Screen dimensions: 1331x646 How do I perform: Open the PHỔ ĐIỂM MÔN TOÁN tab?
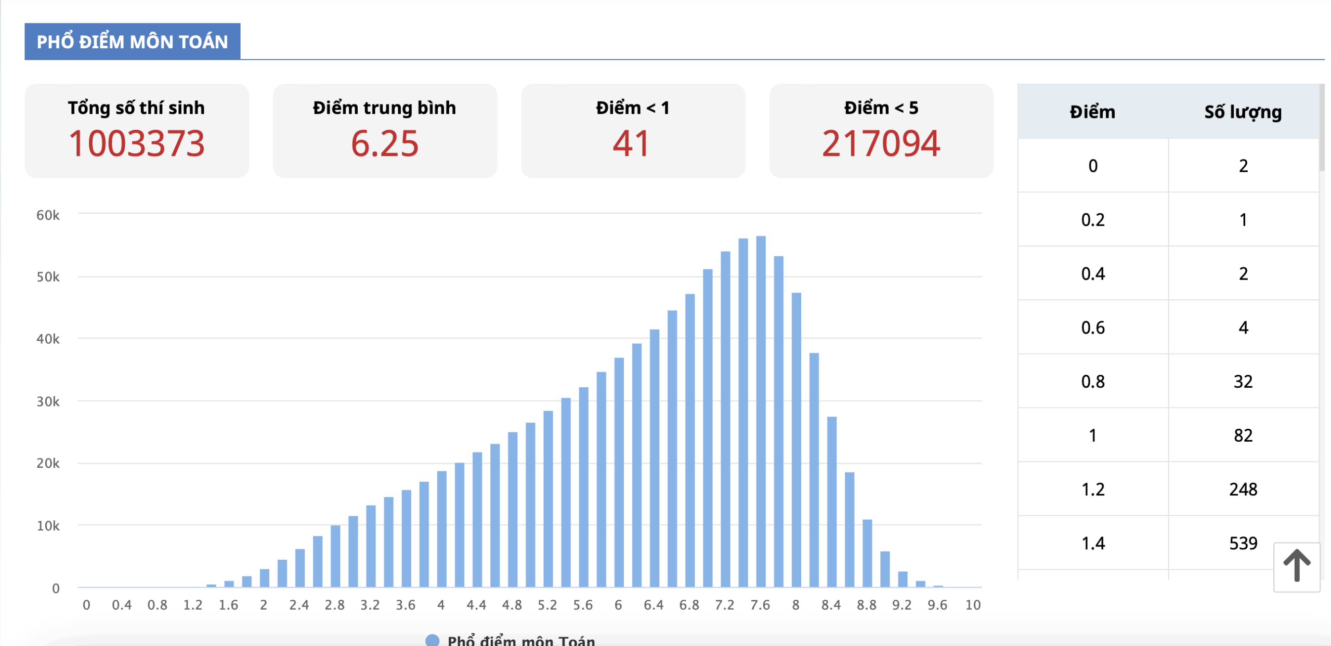pos(132,42)
